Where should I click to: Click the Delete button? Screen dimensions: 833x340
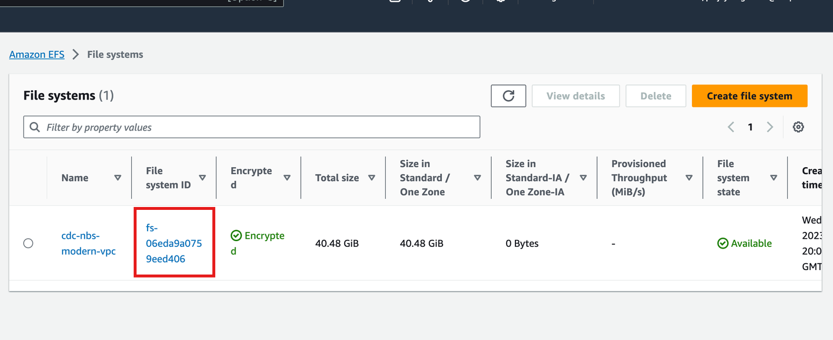click(655, 95)
